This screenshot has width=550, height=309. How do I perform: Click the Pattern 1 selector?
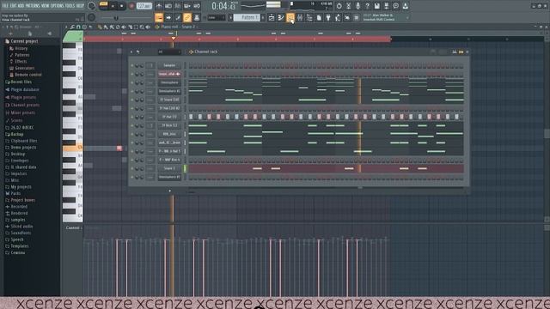pos(247,17)
